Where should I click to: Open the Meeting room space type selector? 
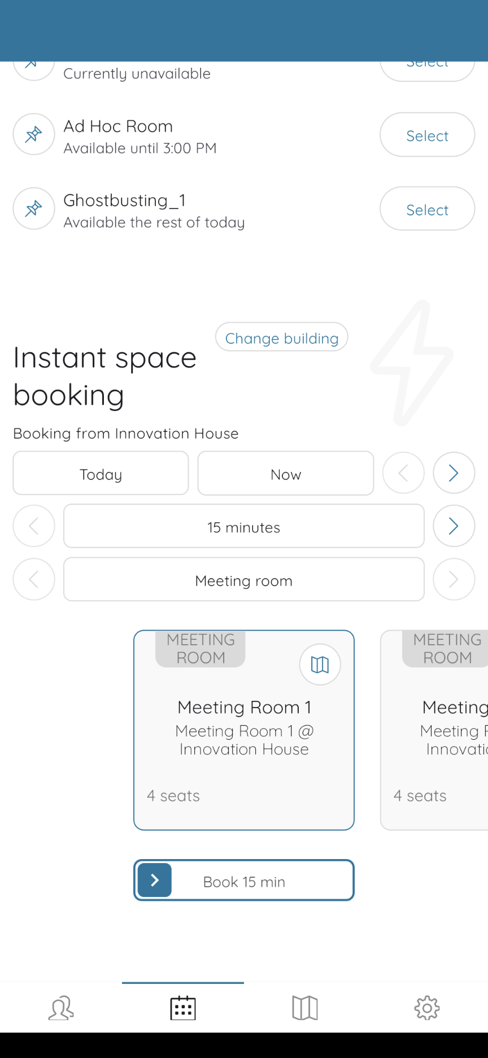point(244,579)
